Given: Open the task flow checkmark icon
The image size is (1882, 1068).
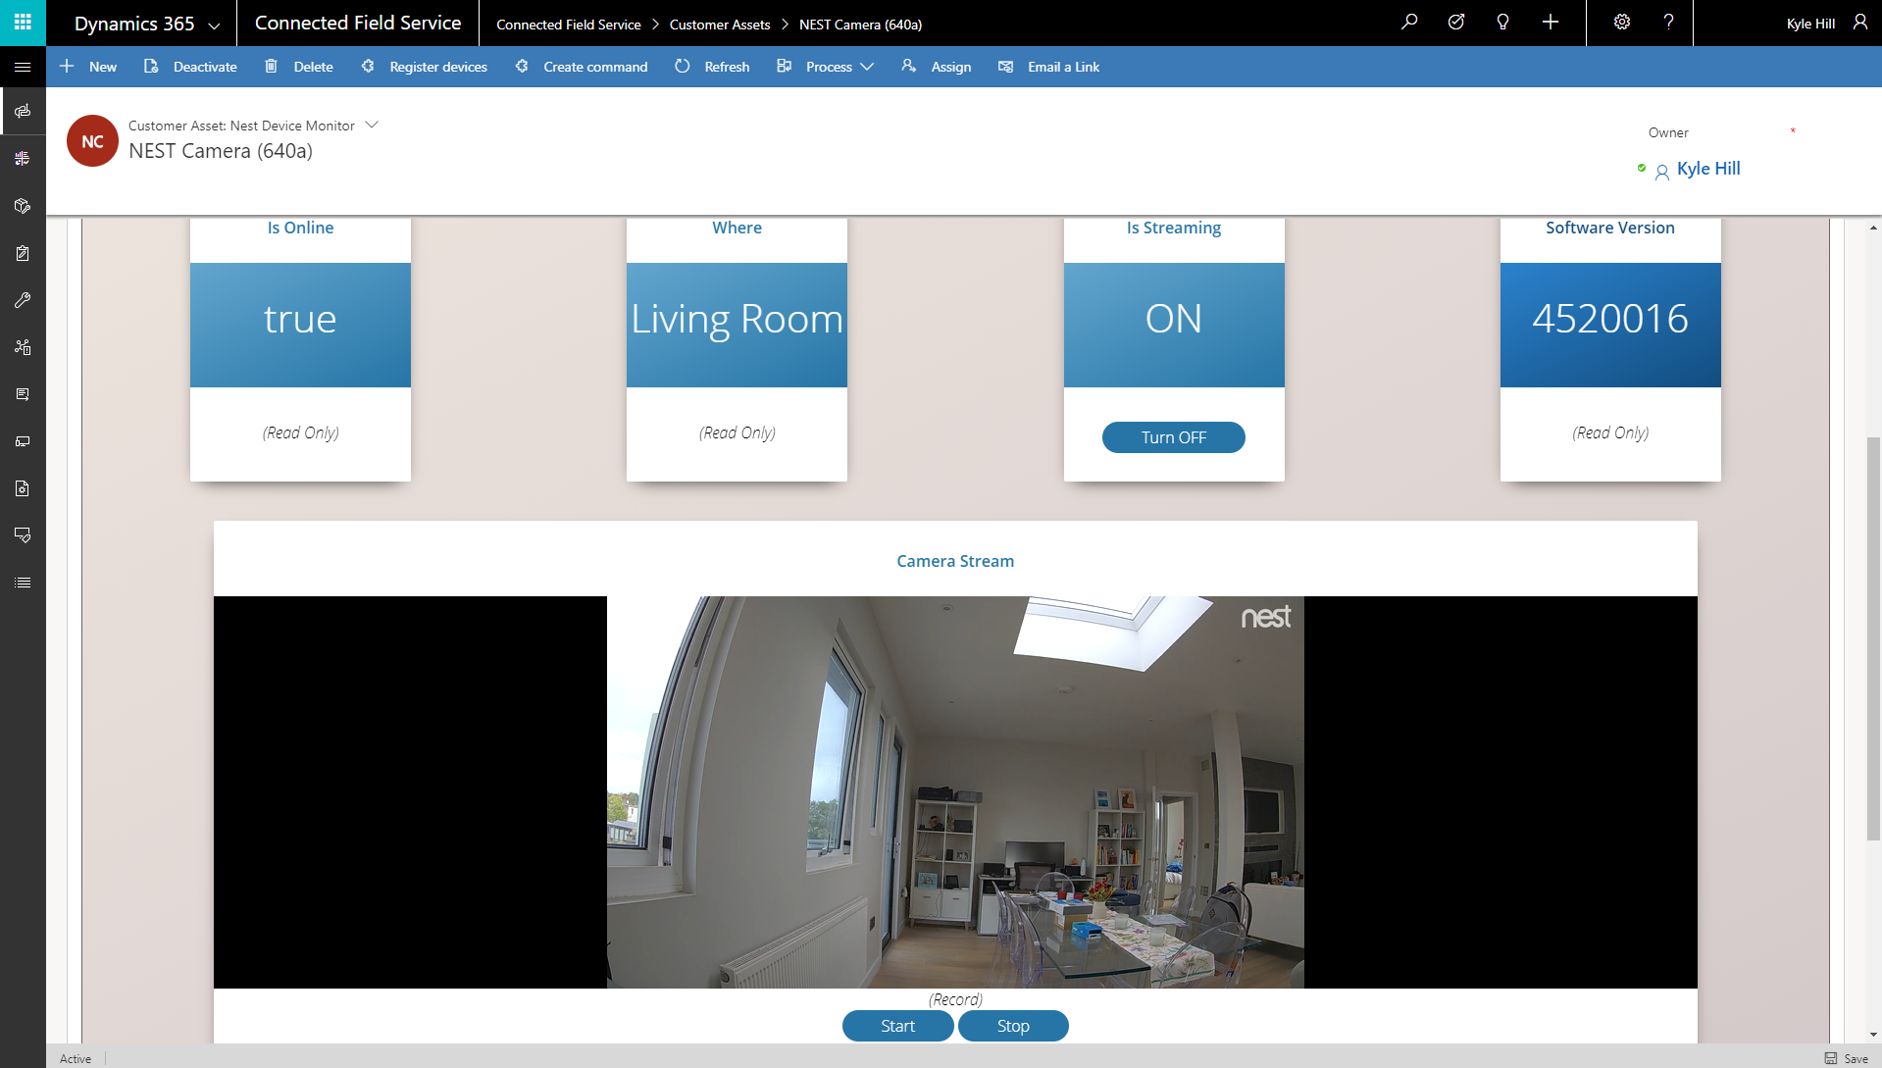Looking at the screenshot, I should (1456, 22).
